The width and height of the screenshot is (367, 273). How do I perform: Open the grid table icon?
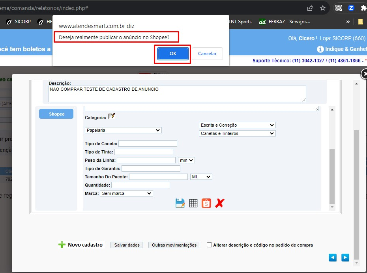(193, 203)
